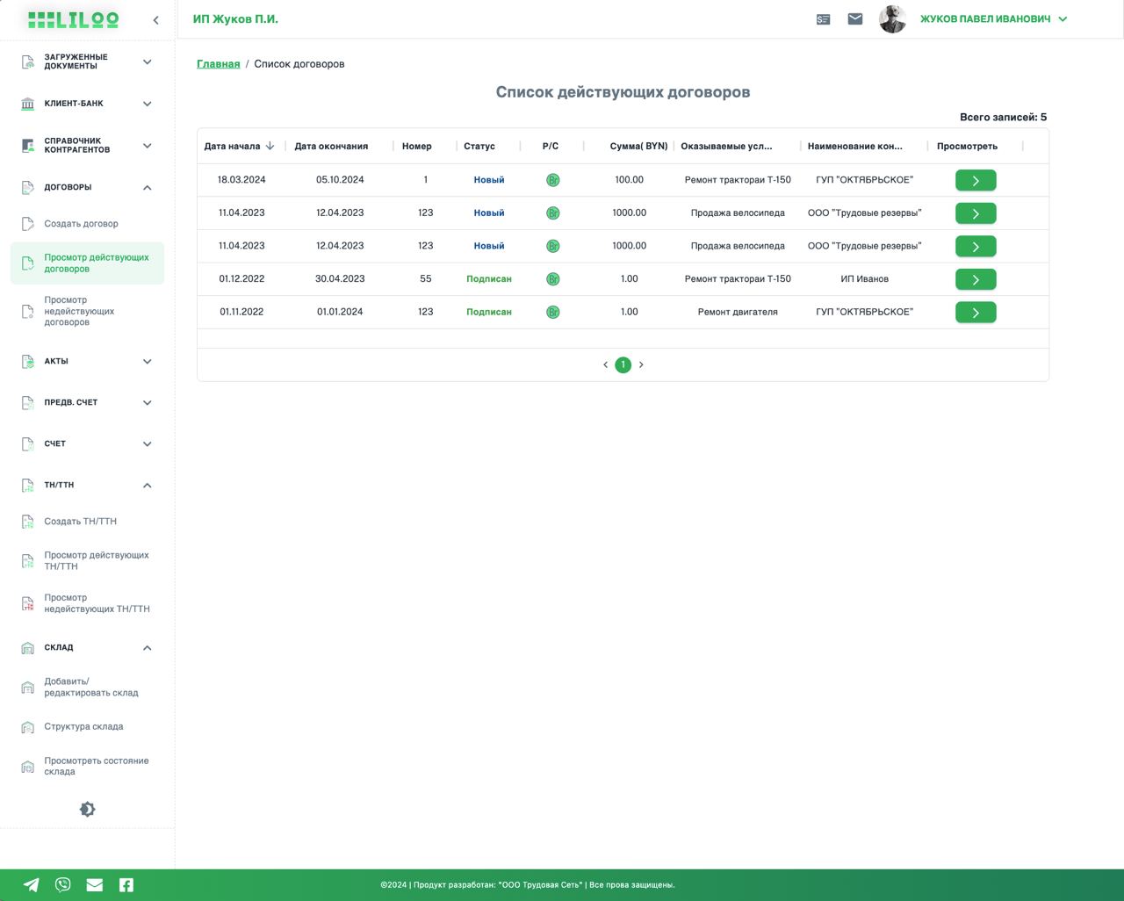Go to previous page in pagination

point(605,364)
